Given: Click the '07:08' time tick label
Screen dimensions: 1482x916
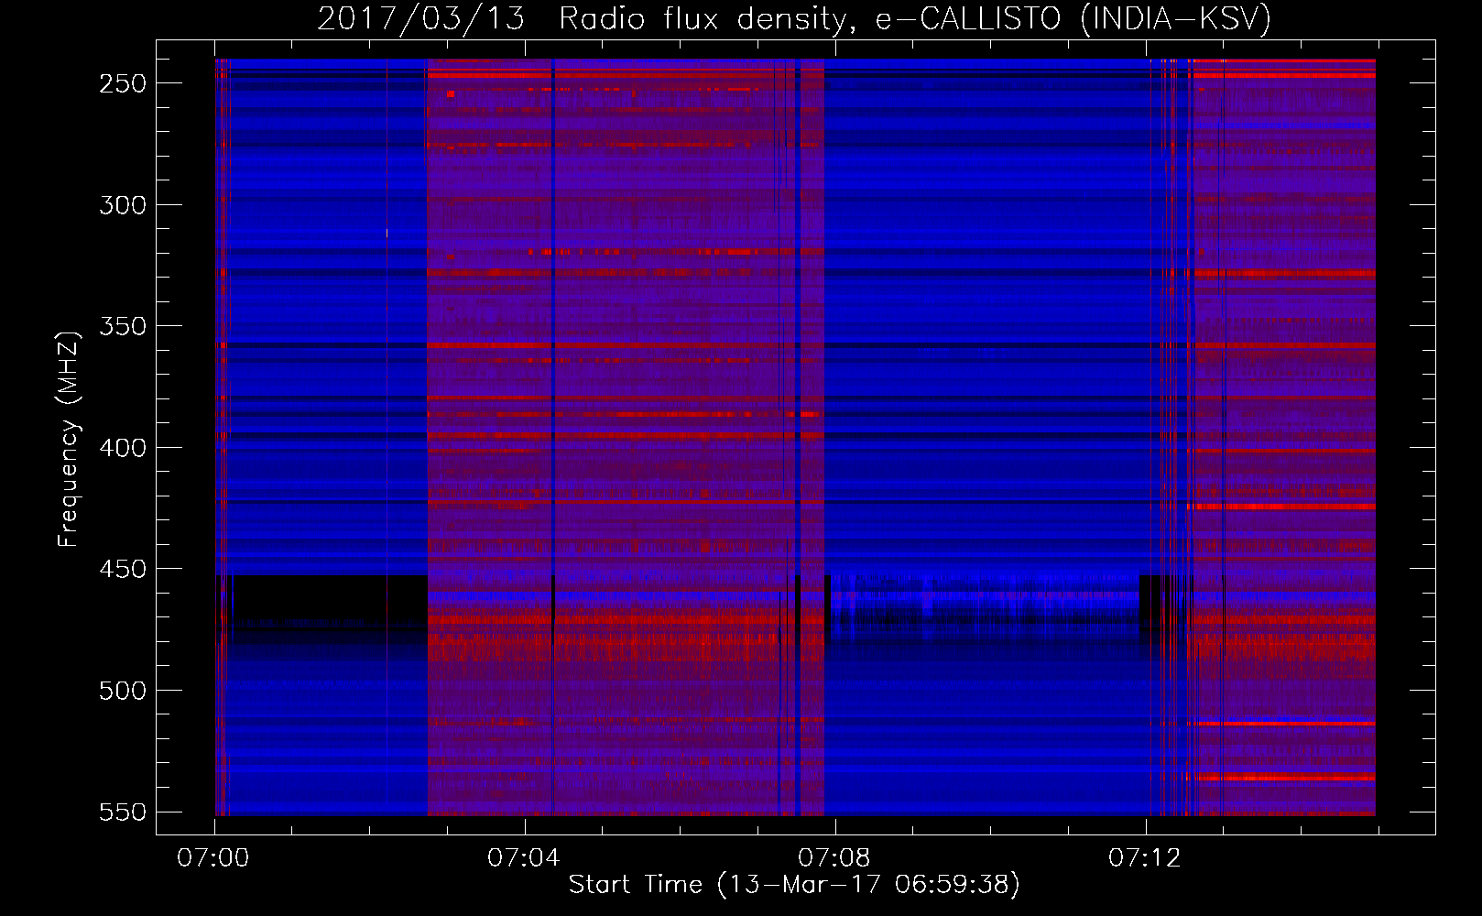Looking at the screenshot, I should [x=834, y=858].
